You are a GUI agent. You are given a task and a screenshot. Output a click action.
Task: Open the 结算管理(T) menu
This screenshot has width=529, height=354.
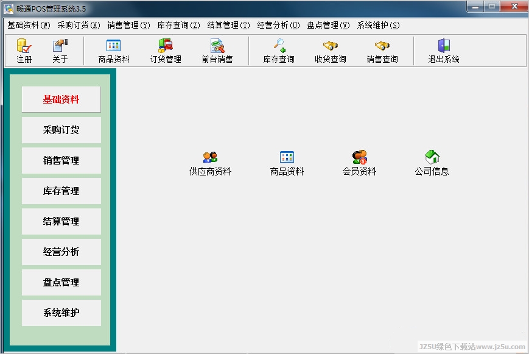point(228,26)
